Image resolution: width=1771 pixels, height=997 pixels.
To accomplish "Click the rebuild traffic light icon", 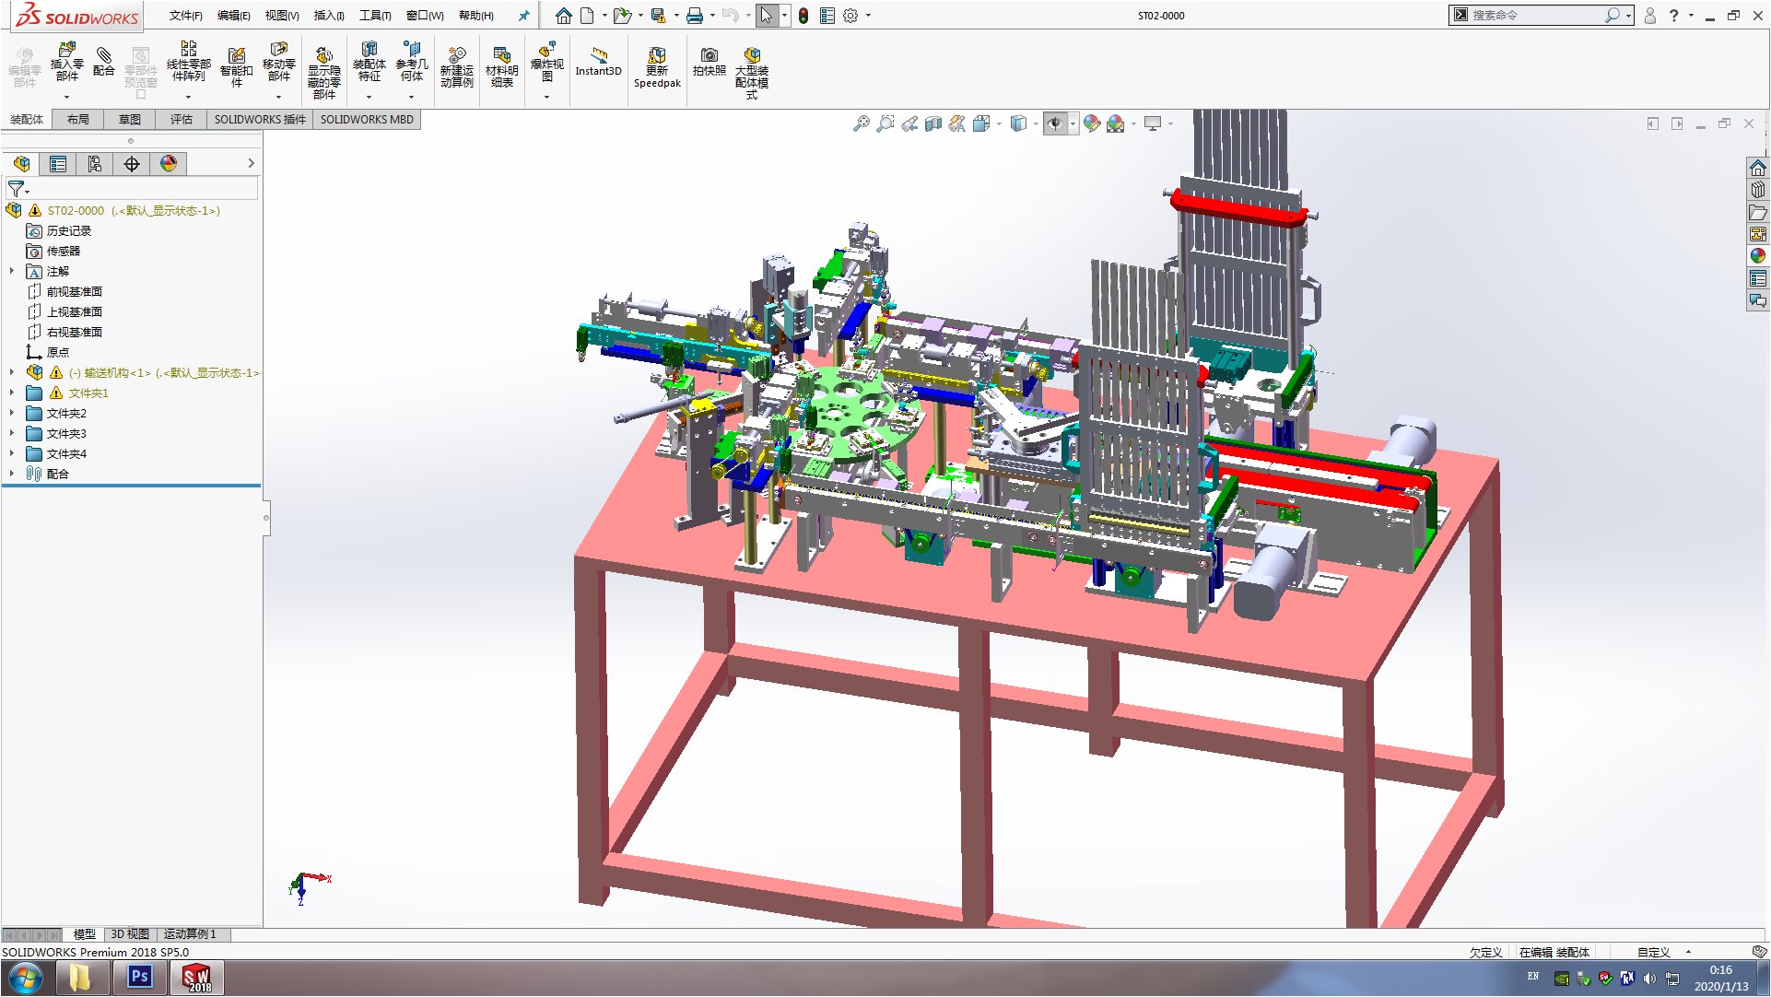I will [803, 16].
